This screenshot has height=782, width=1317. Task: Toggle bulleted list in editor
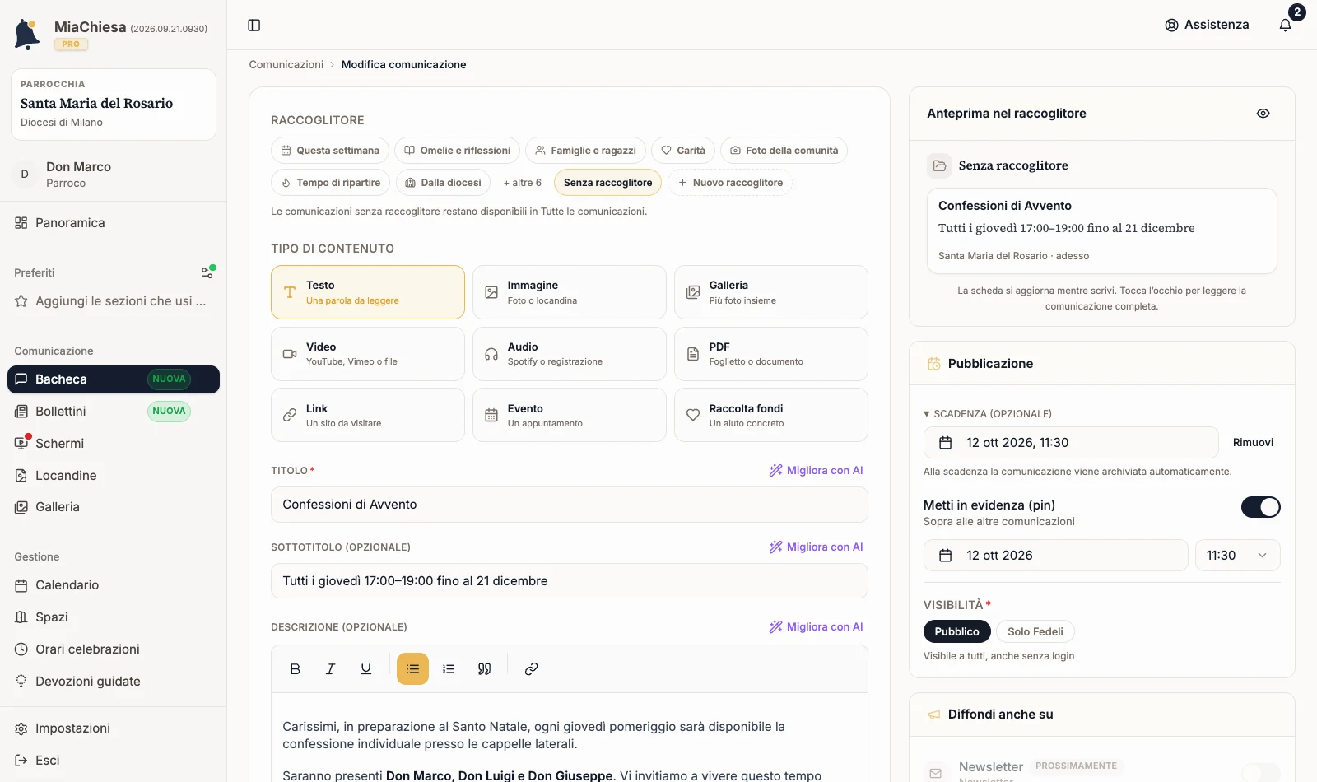coord(413,669)
